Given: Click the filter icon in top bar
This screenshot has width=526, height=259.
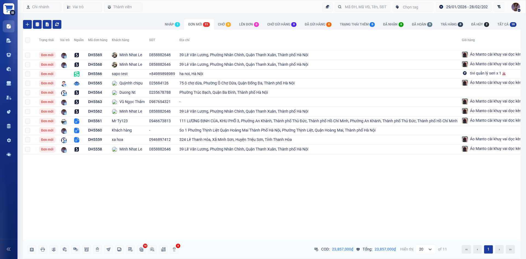Looking at the screenshot, I should [499, 7].
